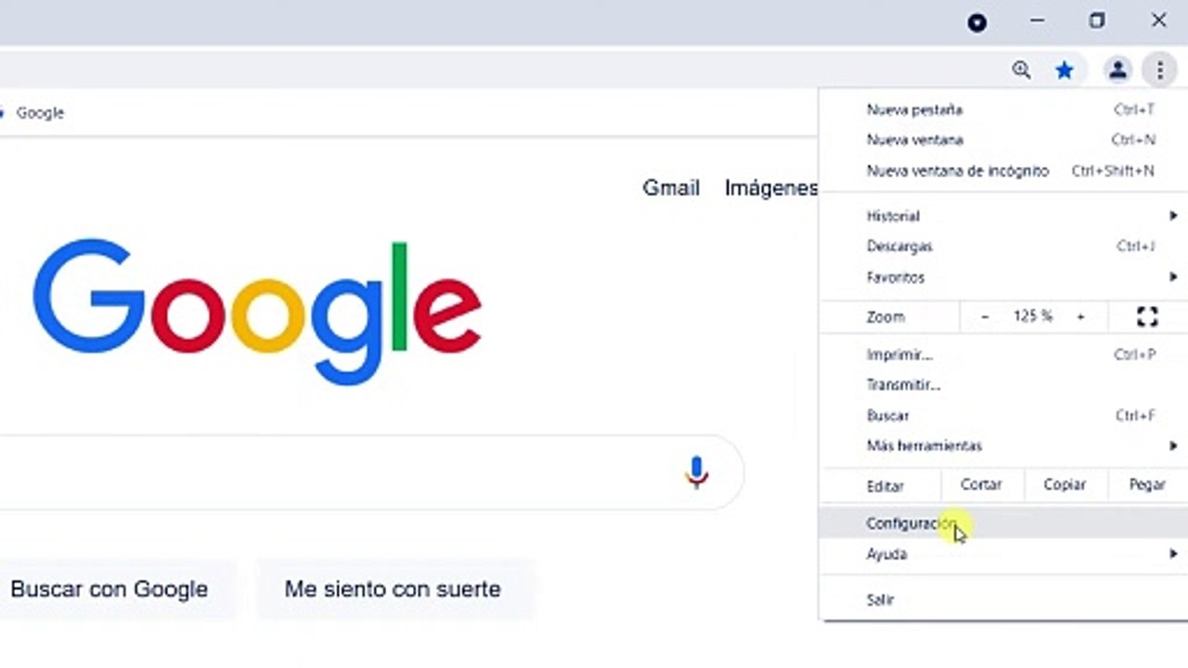Click the round recording indicator icon in title bar
Viewport: 1188px width, 668px height.
(x=976, y=22)
